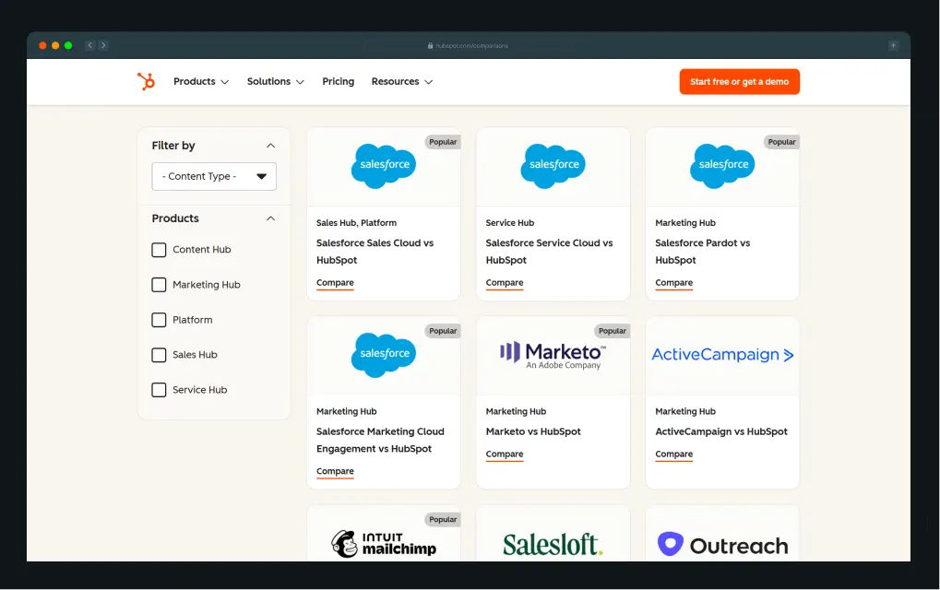
Task: Tick the Sales Hub checkbox
Action: (x=159, y=355)
